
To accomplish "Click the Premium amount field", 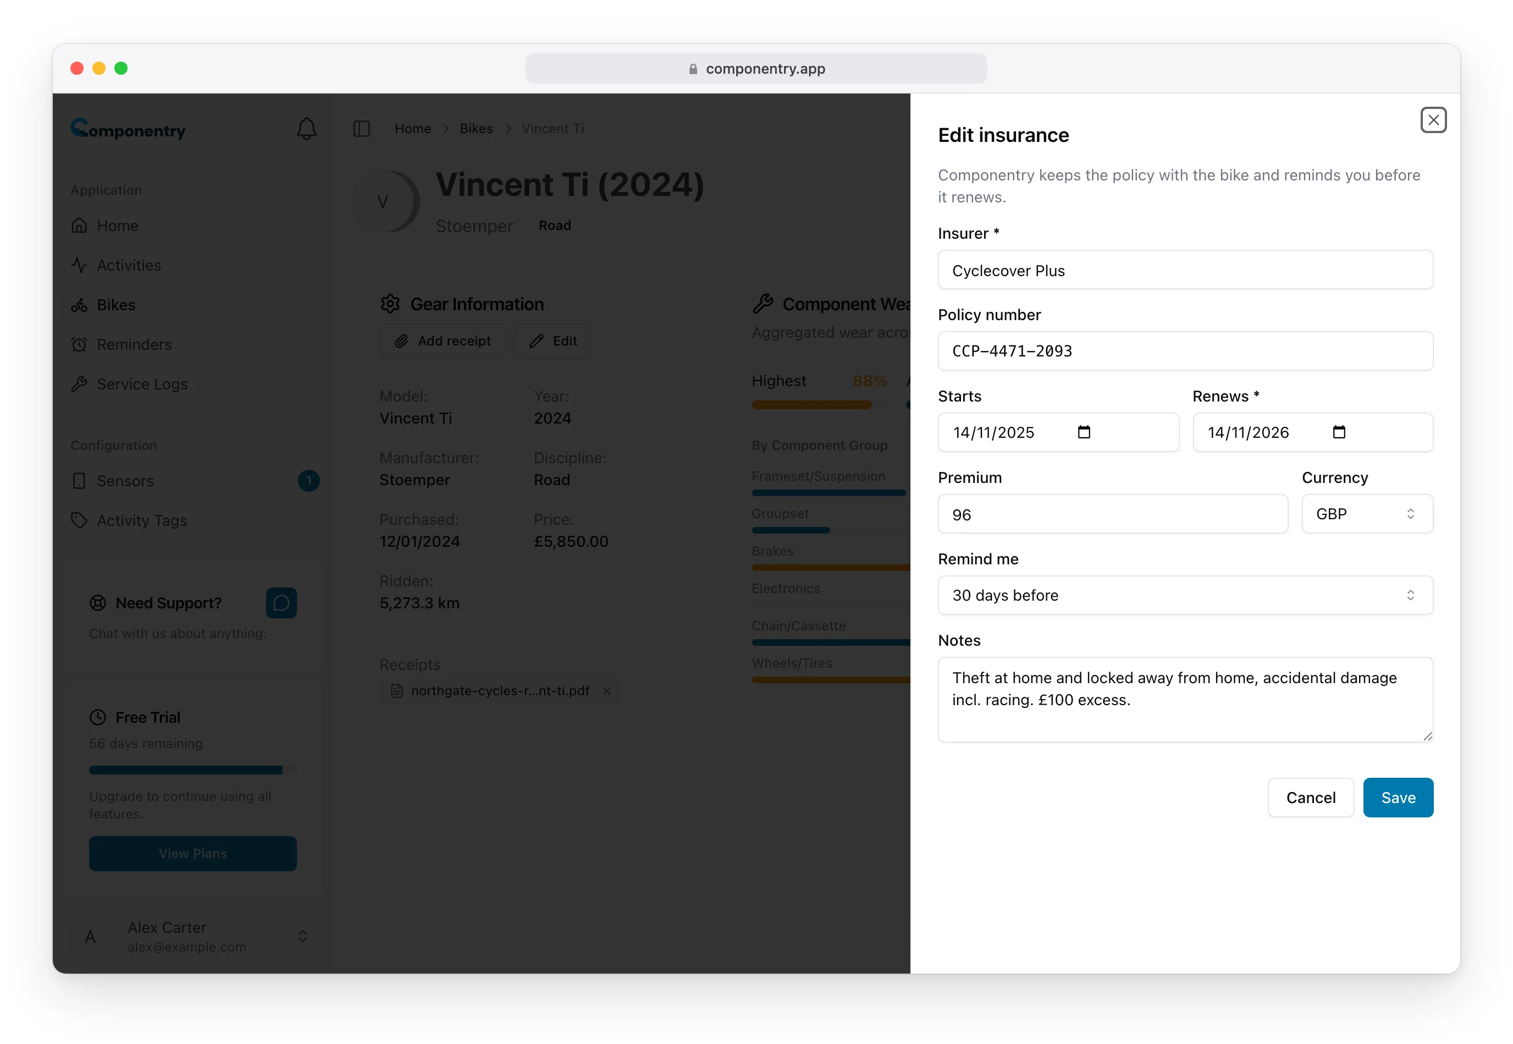I will pyautogui.click(x=1113, y=514).
